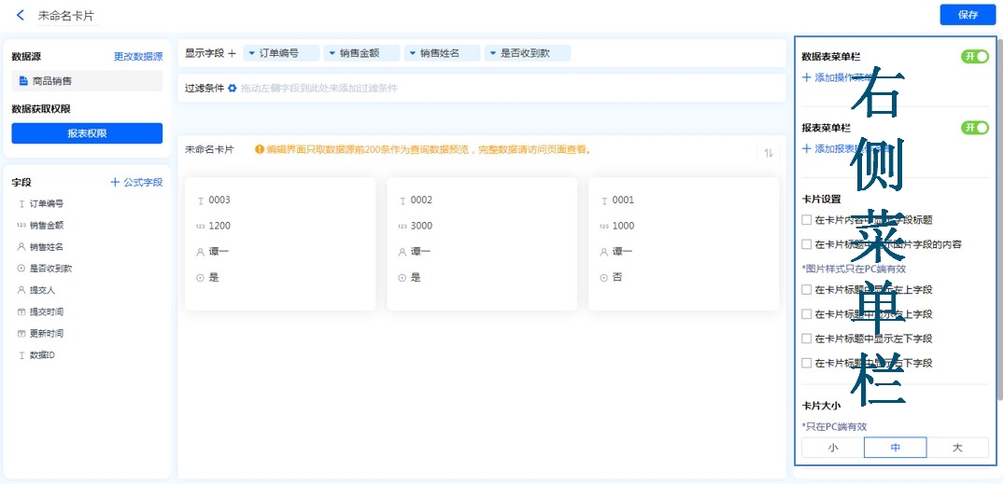This screenshot has height=484, width=1004.
Task: Select the 大 card size option
Action: [x=956, y=448]
